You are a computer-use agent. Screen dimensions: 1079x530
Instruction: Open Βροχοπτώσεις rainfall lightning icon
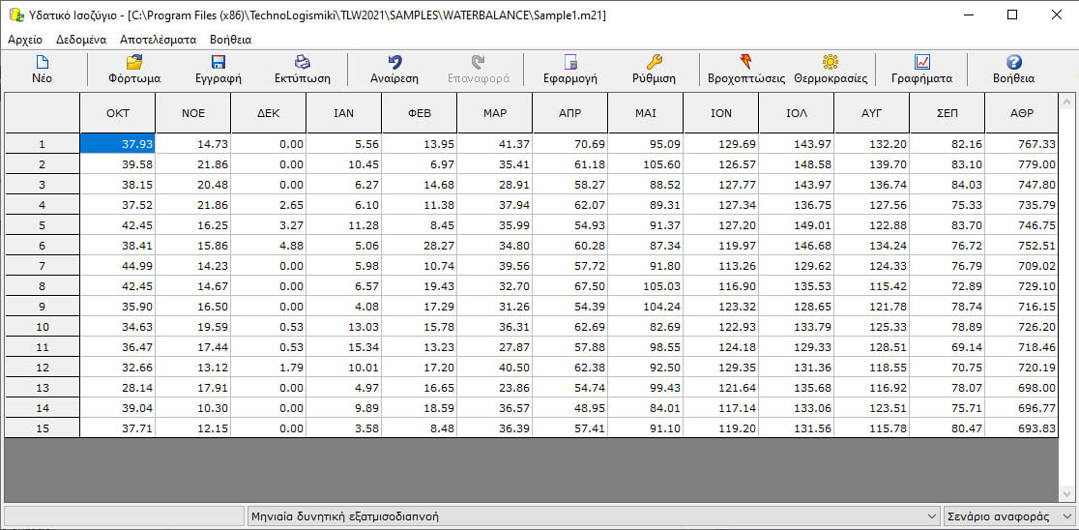pyautogui.click(x=745, y=63)
